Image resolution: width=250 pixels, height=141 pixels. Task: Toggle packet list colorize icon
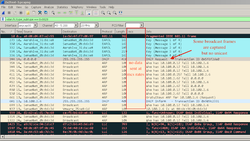[96, 13]
